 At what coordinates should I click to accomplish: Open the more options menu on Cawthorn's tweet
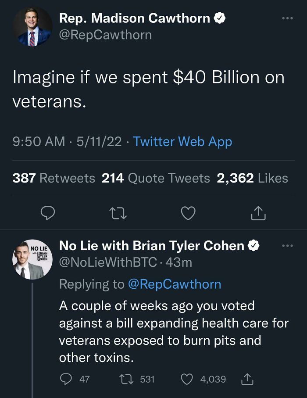[288, 18]
